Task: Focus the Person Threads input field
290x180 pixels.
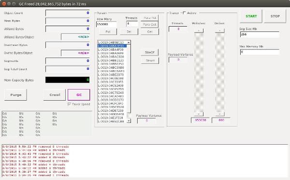Action: pos(132,24)
